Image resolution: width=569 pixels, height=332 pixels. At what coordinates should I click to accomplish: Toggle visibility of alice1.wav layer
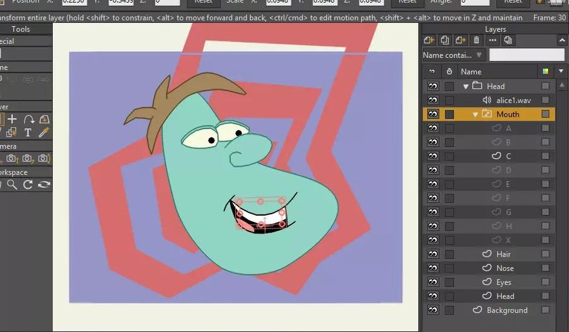click(432, 100)
